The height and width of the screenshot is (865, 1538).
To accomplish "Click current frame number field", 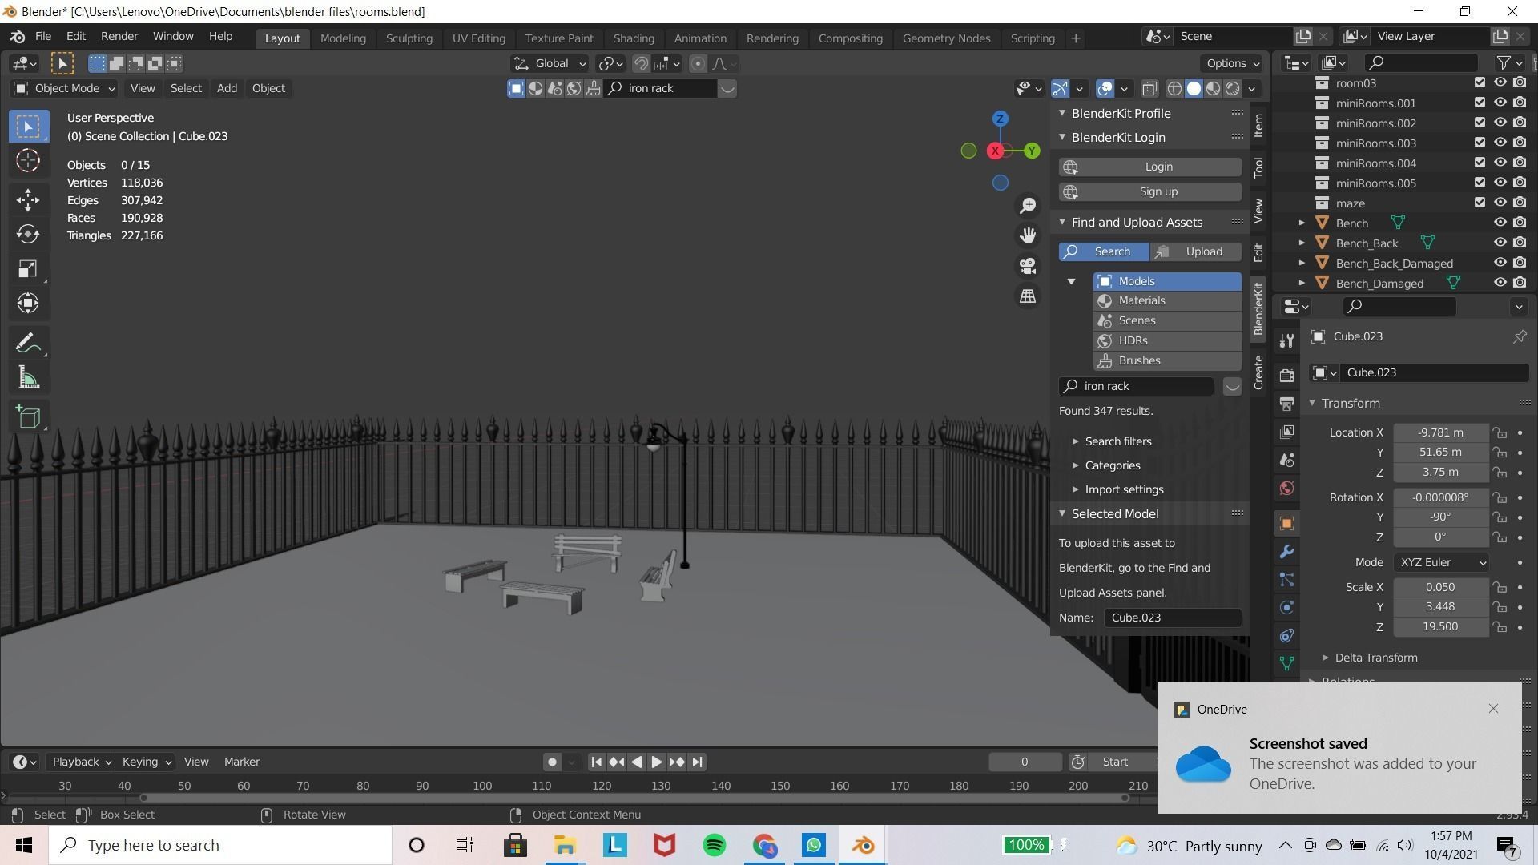I will click(x=1025, y=762).
